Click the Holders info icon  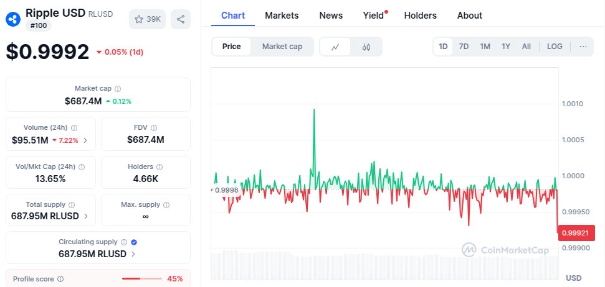tap(160, 167)
